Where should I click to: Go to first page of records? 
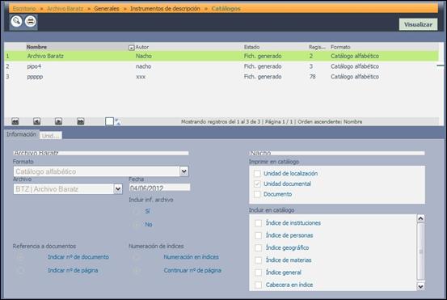pos(15,121)
